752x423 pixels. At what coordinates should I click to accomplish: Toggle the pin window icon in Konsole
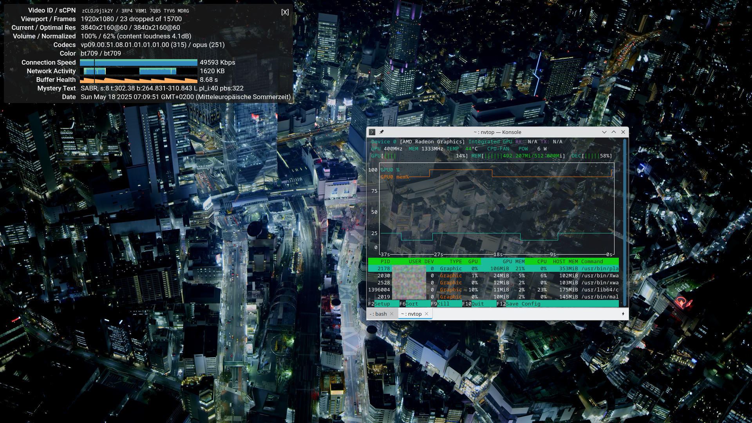[381, 132]
